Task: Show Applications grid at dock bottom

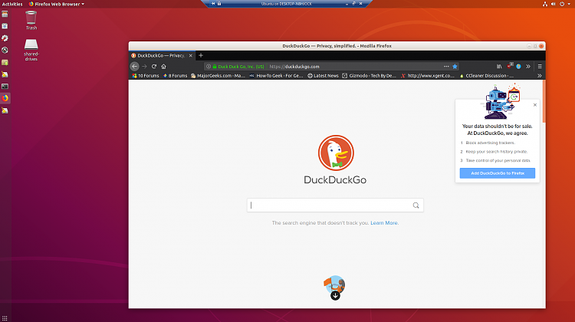Action: click(x=5, y=318)
